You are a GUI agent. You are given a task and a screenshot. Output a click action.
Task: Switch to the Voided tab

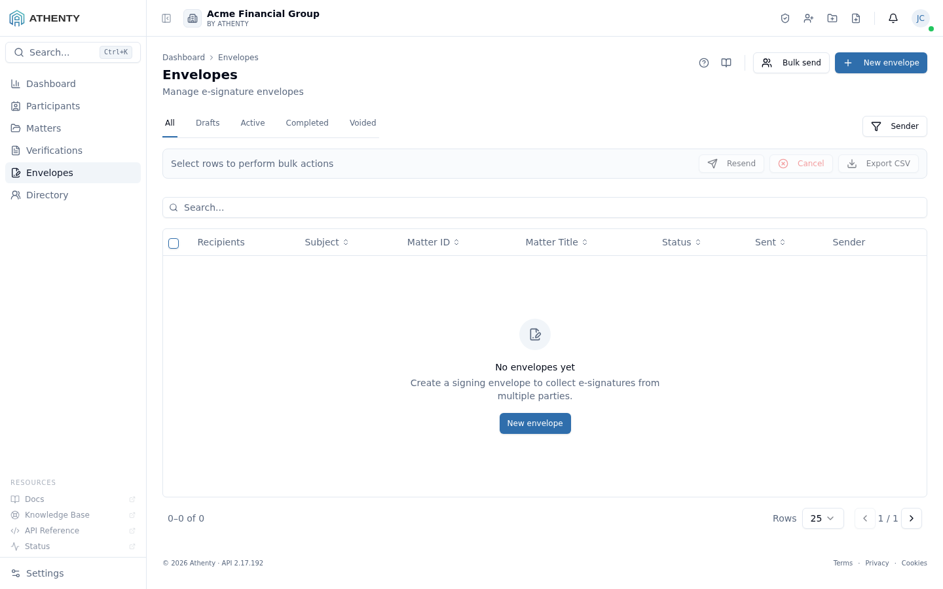click(x=363, y=123)
